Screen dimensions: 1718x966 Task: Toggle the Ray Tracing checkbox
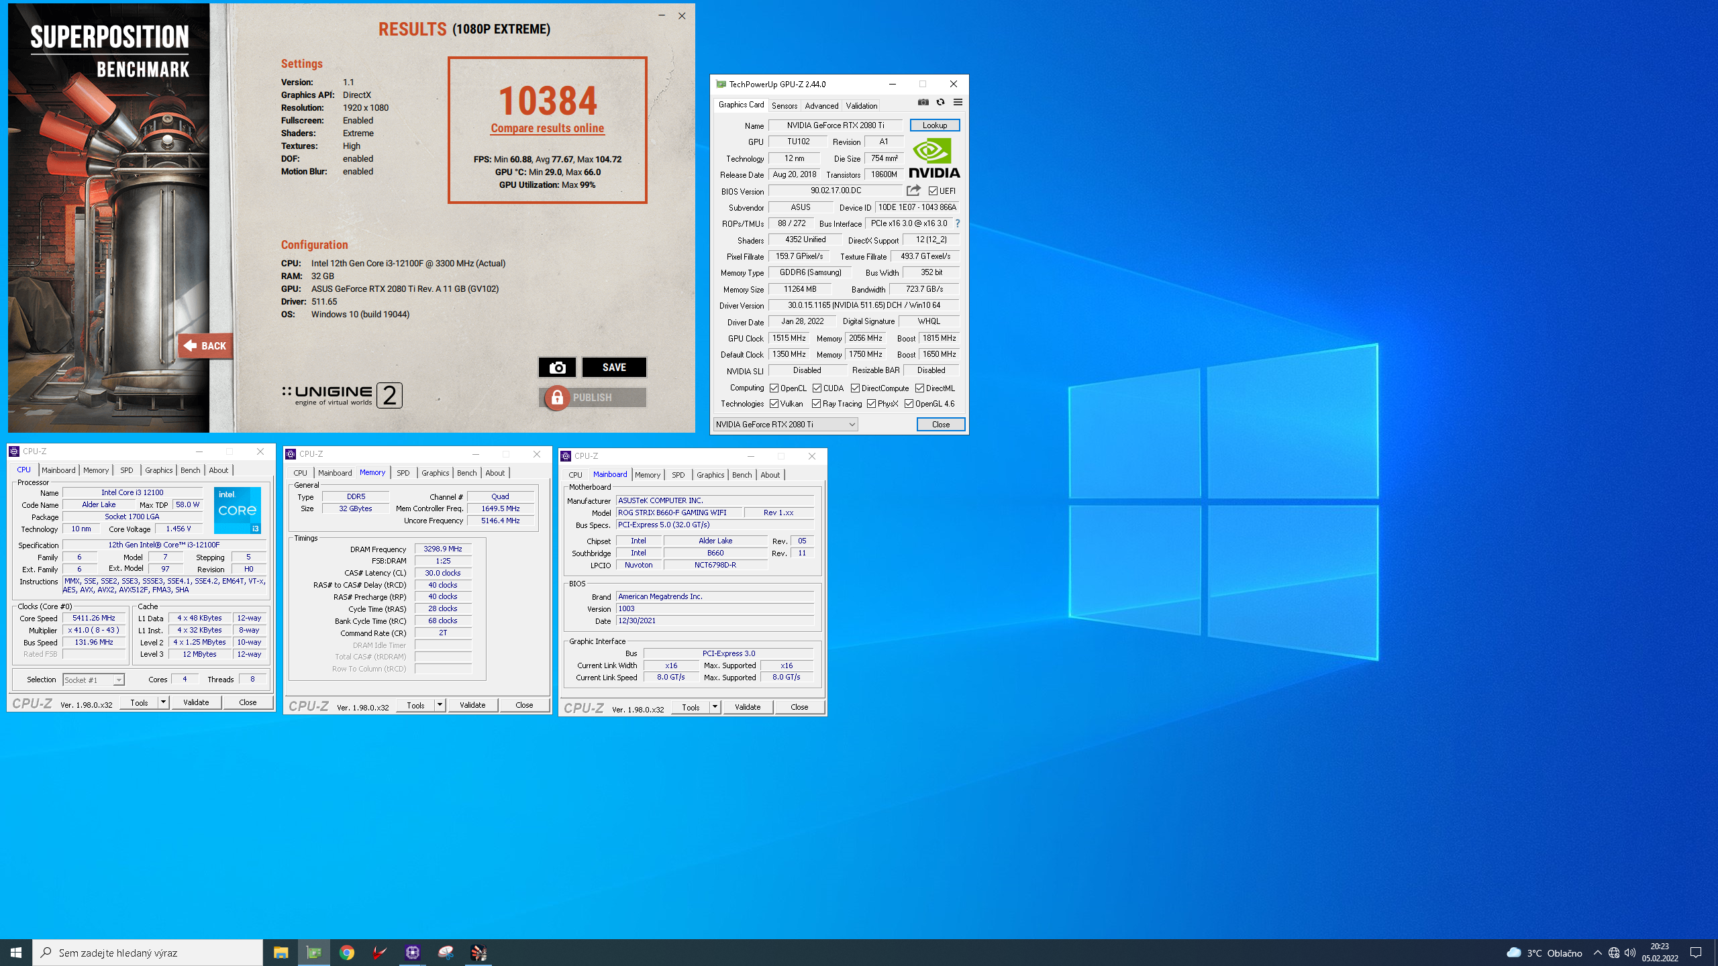816,404
